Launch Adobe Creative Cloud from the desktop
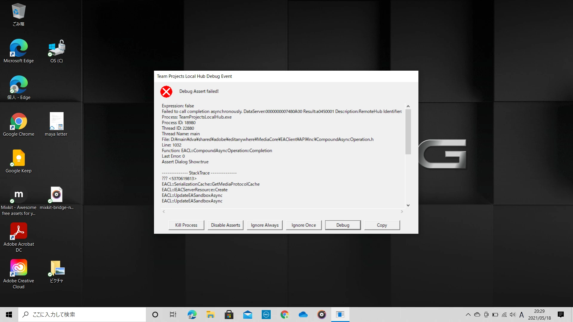Image resolution: width=573 pixels, height=322 pixels. click(19, 274)
